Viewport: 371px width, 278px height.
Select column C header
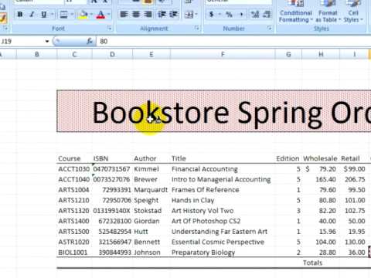74,54
